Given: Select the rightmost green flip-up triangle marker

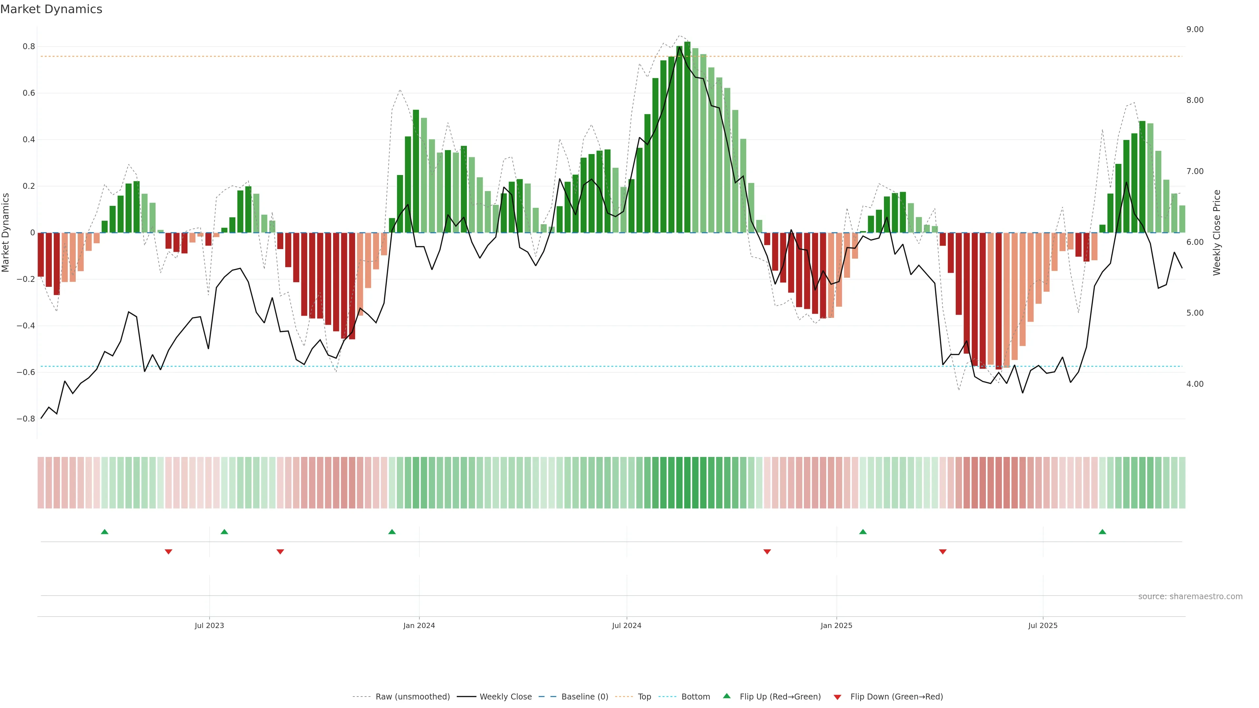Looking at the screenshot, I should (x=1102, y=532).
